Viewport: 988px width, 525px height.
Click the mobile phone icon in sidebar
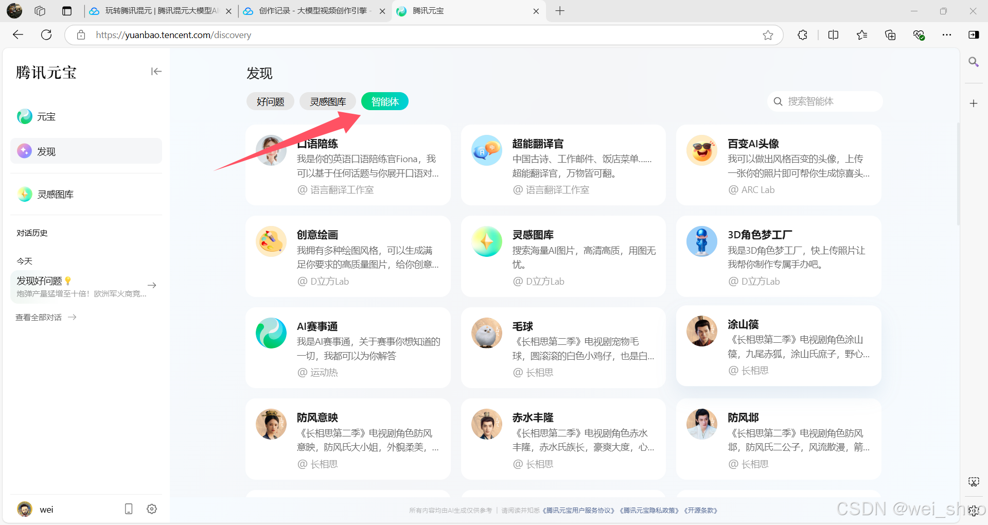(x=129, y=509)
